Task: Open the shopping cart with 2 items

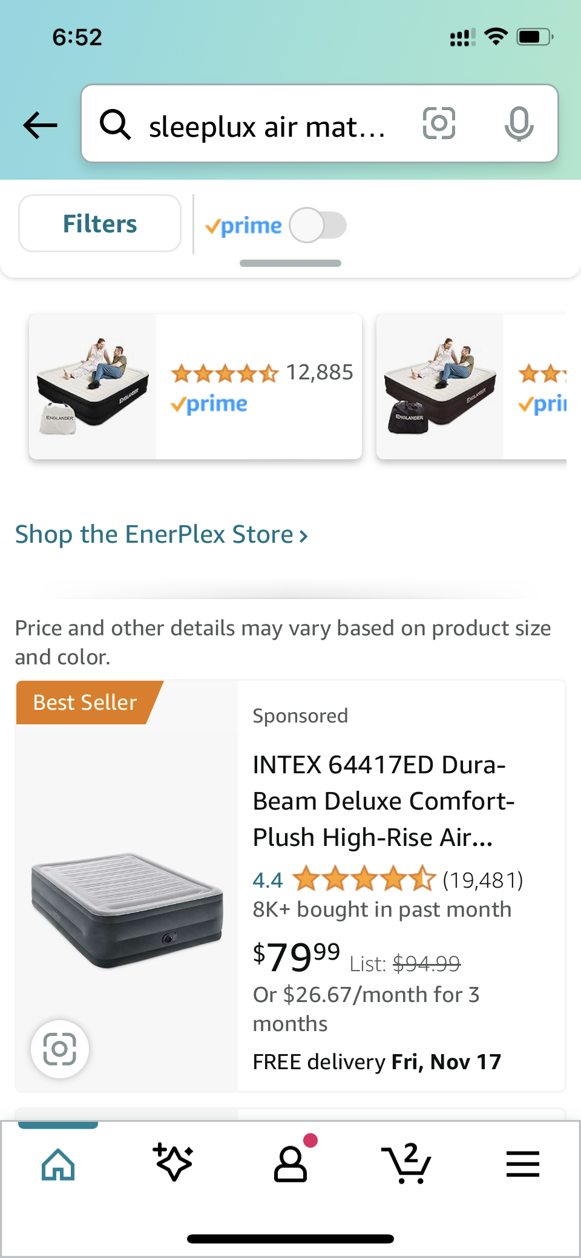Action: tap(406, 1162)
